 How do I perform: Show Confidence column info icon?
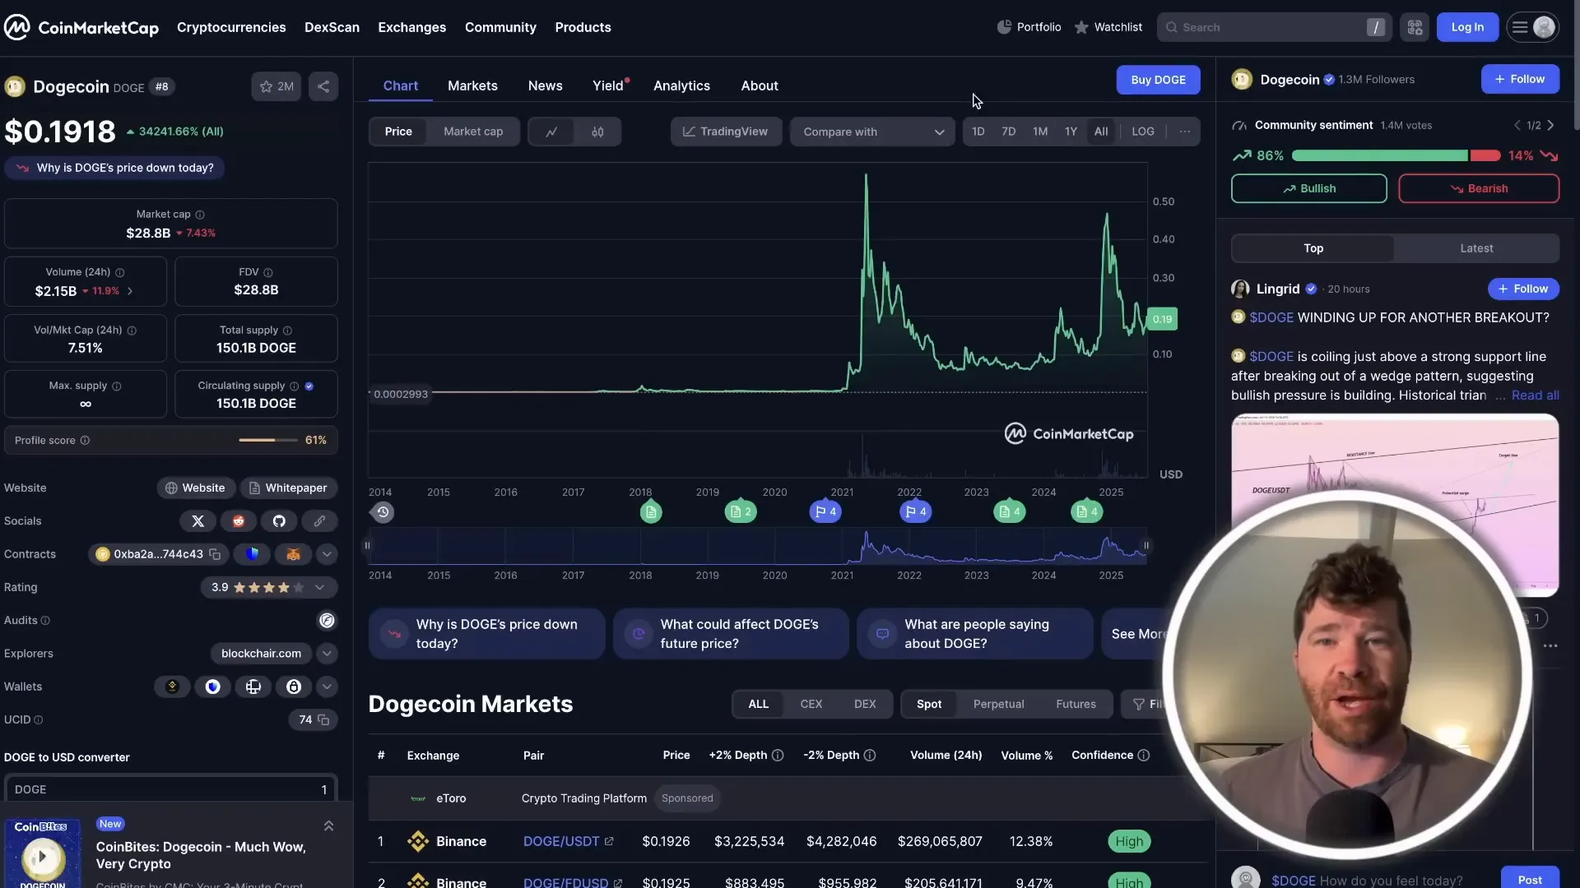coord(1143,756)
